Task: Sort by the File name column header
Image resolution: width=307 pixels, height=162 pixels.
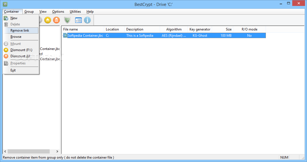Action: pyautogui.click(x=83, y=29)
